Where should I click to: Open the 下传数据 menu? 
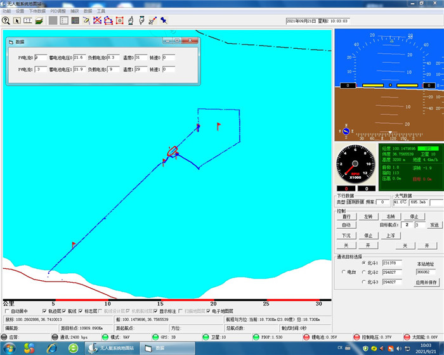(x=37, y=11)
